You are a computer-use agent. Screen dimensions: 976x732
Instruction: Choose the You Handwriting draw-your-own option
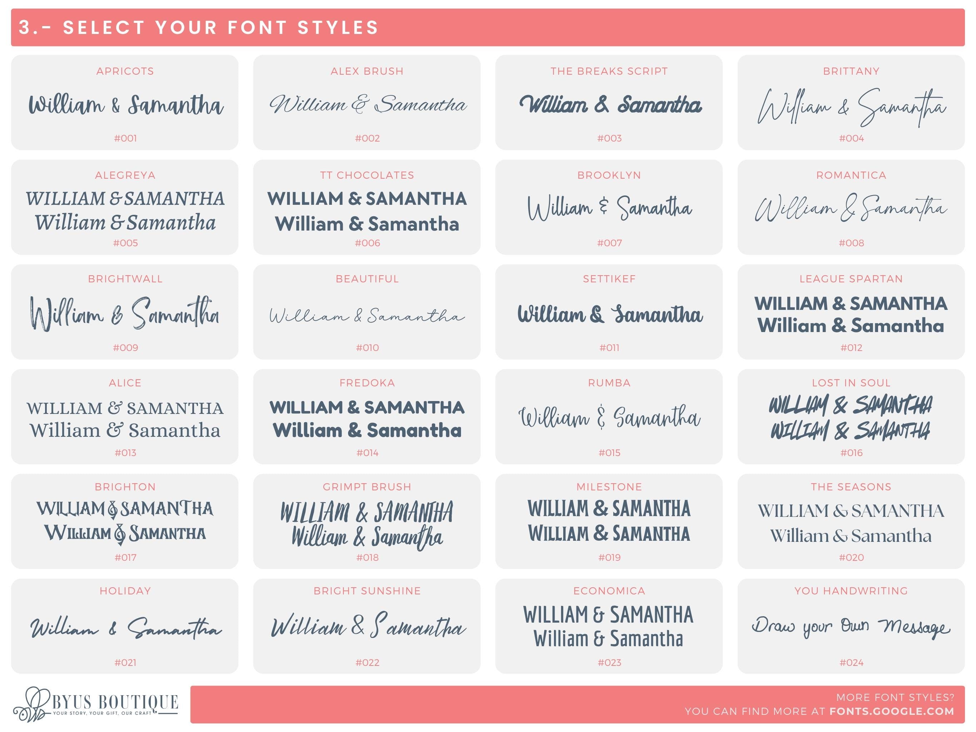tap(851, 626)
